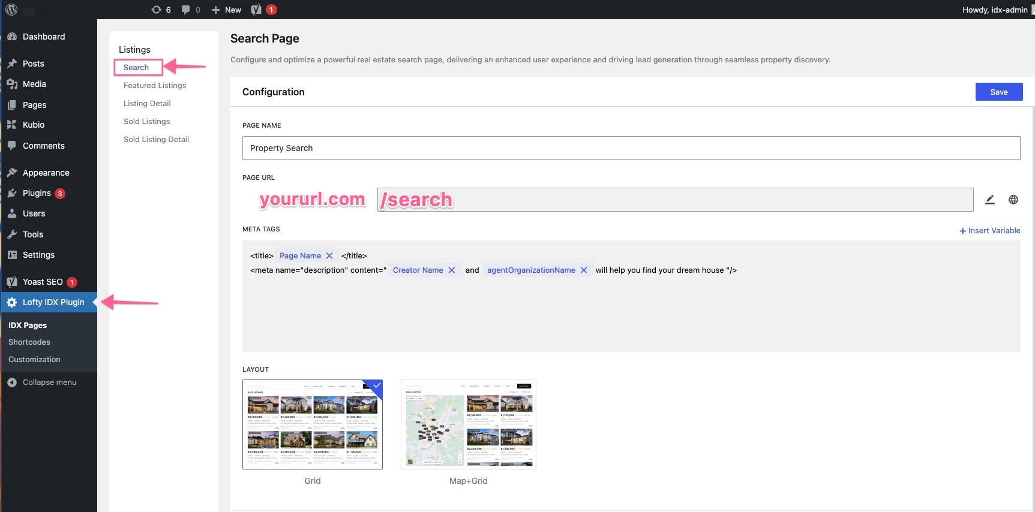
Task: Open the updates icon showing 6
Action: coord(161,10)
